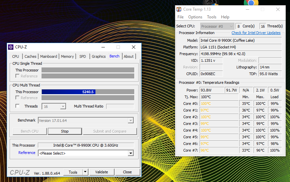Click the Chrome icon behind Core Temp window
The height and width of the screenshot is (182, 290).
(251, 2)
